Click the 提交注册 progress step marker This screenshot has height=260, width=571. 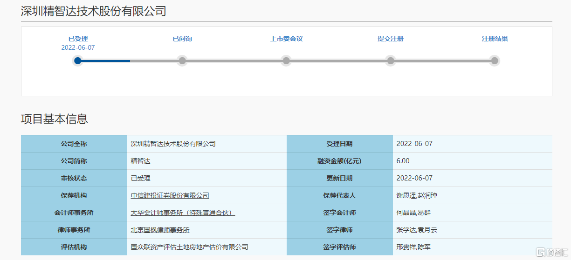(391, 60)
